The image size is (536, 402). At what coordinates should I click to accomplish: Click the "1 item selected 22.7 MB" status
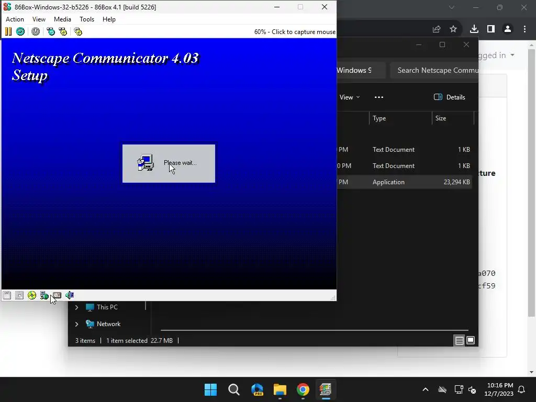pyautogui.click(x=139, y=341)
